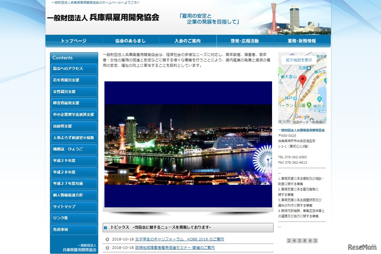The height and width of the screenshot is (254, 381).
Task: Click the red location pin on the map
Action: tap(303, 78)
